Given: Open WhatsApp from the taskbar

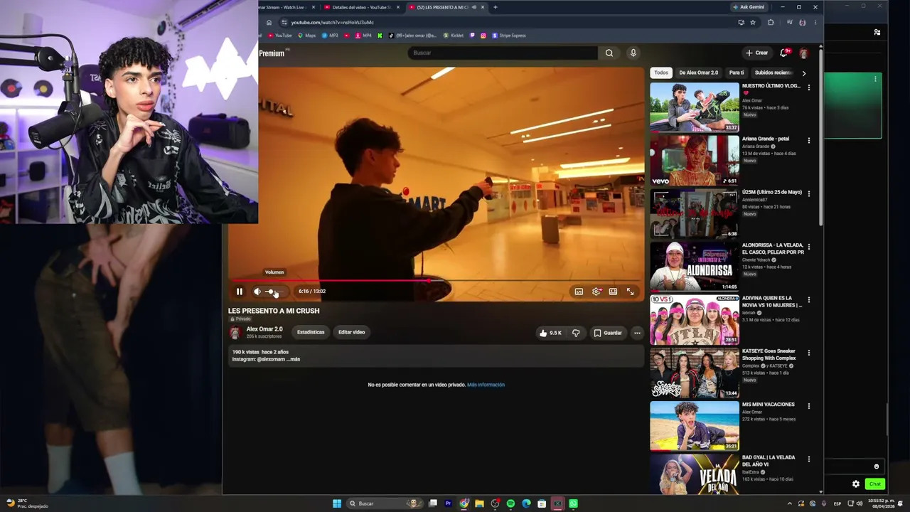Looking at the screenshot, I should click(573, 503).
